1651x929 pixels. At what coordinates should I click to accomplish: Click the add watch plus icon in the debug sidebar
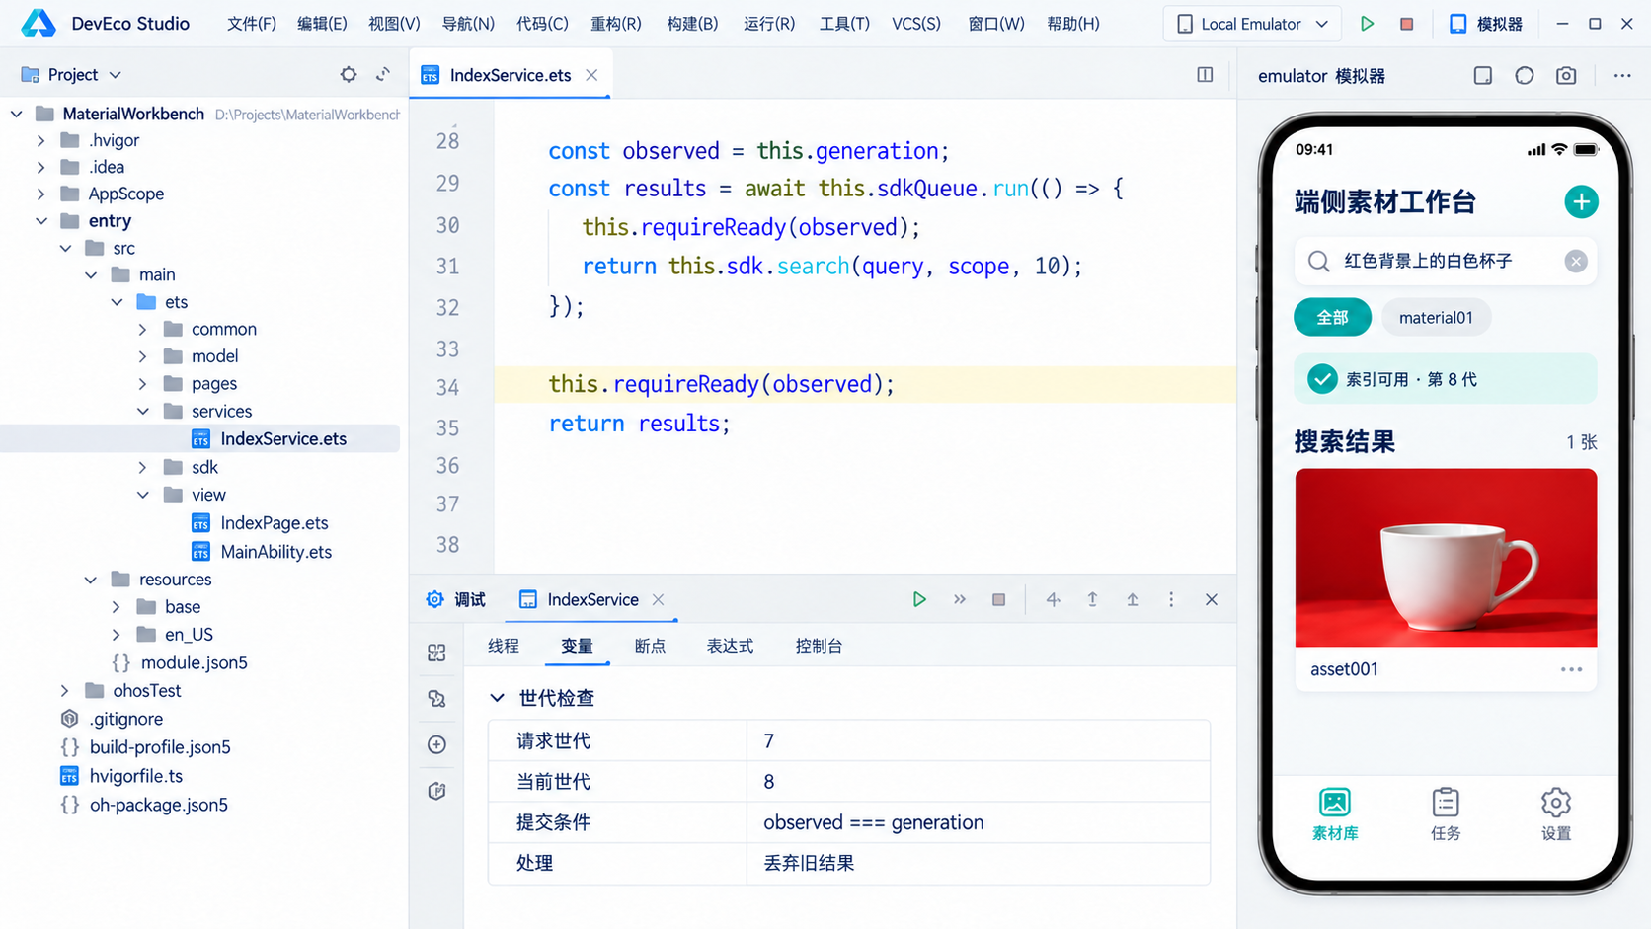436,744
